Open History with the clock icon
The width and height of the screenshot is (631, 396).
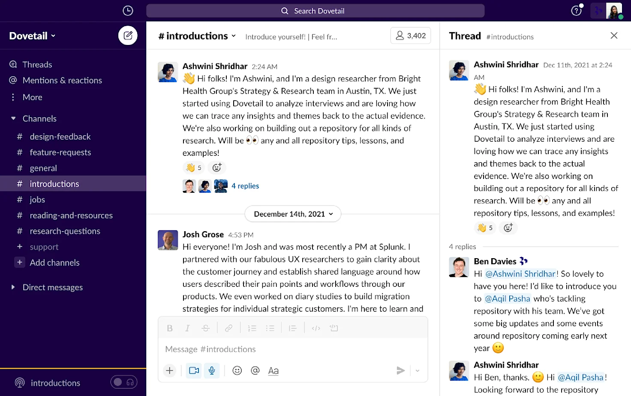point(127,11)
